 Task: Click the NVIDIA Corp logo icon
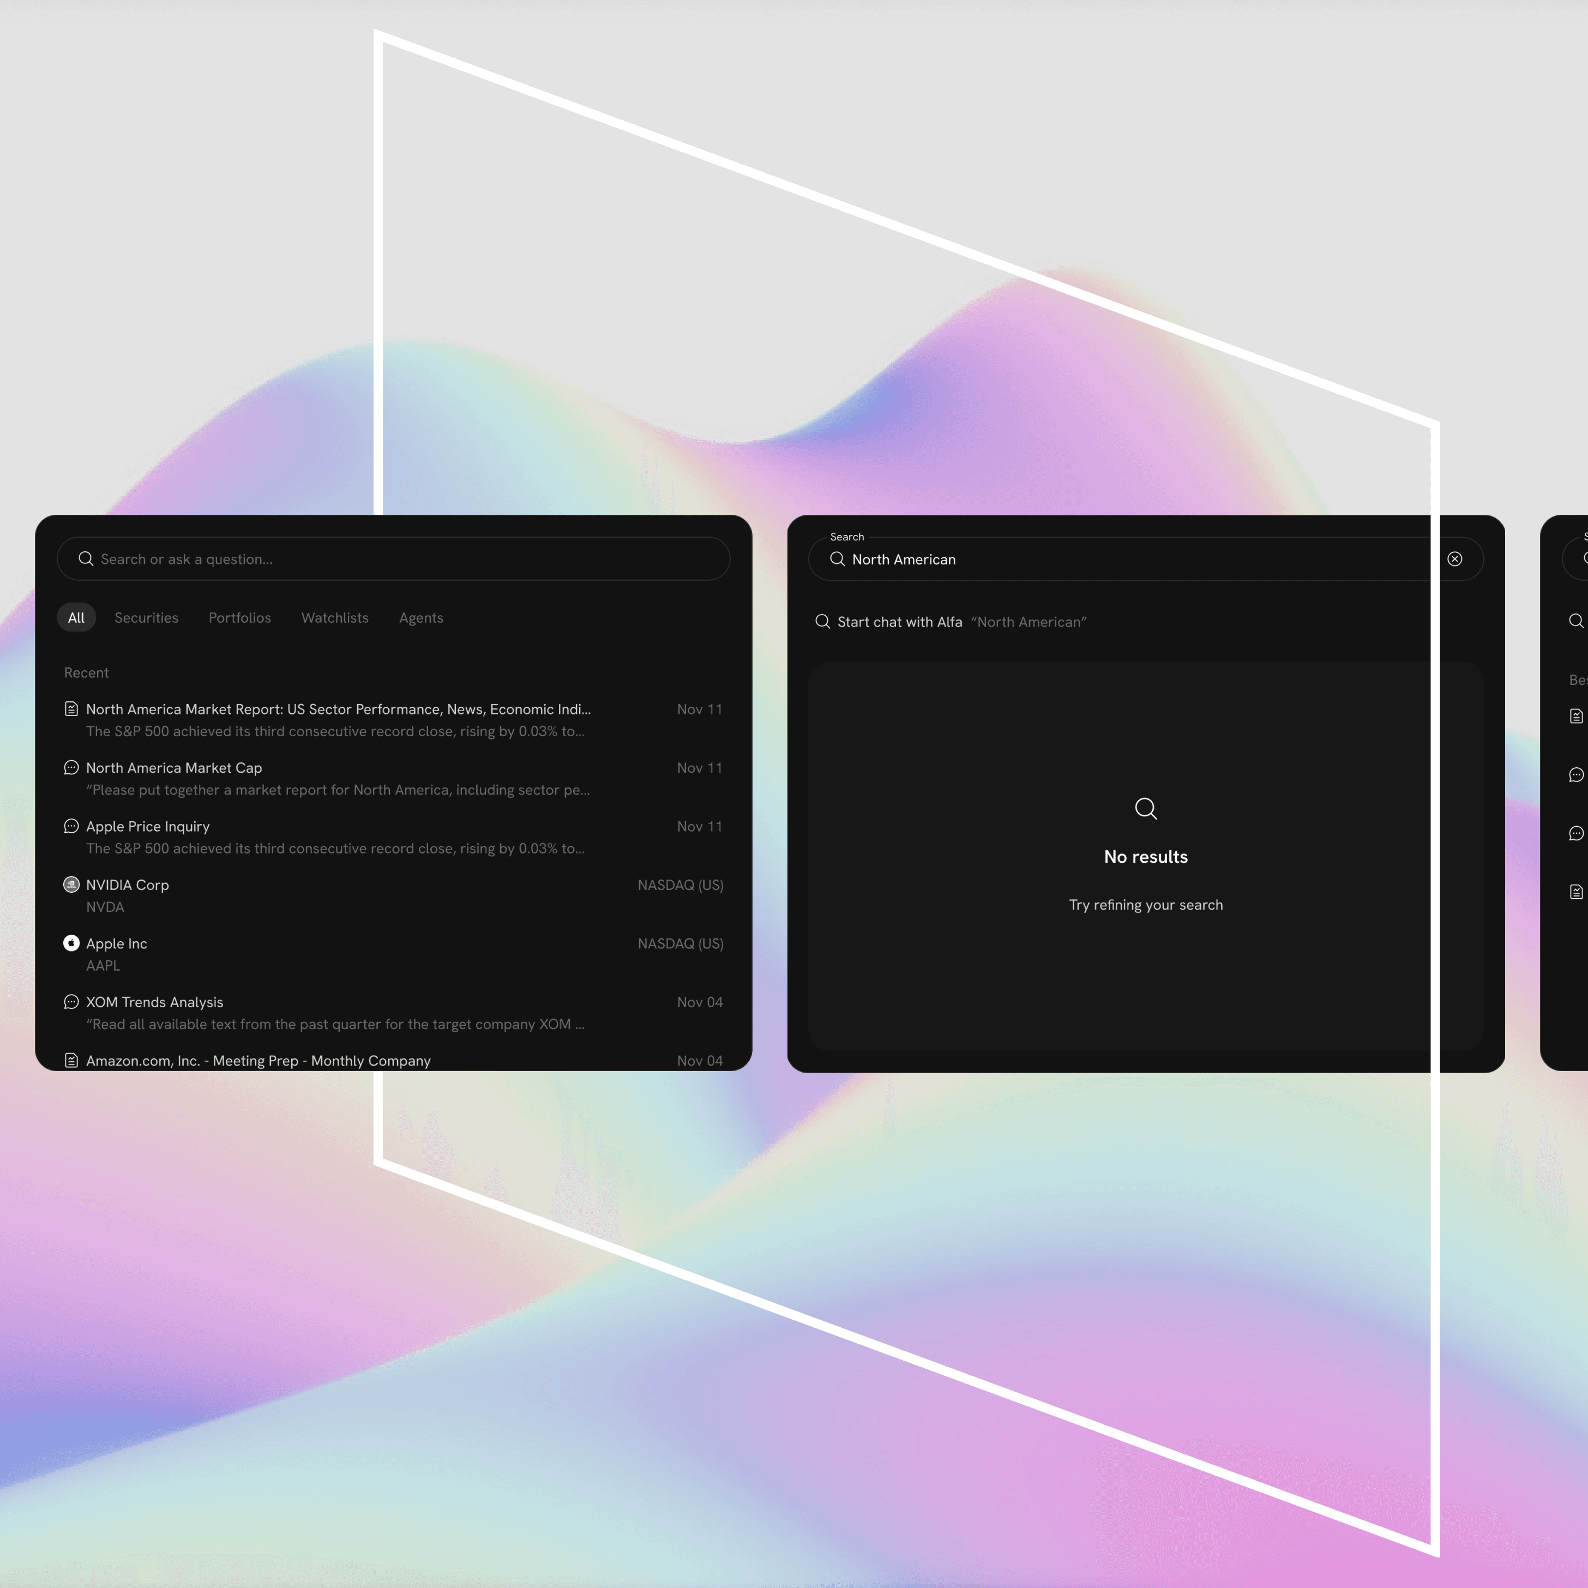click(x=71, y=885)
